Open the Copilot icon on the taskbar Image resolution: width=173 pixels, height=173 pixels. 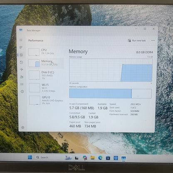85,158
